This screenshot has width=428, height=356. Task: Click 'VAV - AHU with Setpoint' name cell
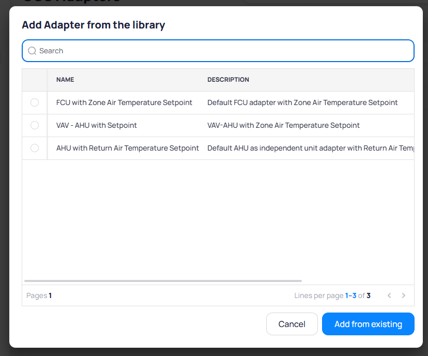click(x=96, y=125)
